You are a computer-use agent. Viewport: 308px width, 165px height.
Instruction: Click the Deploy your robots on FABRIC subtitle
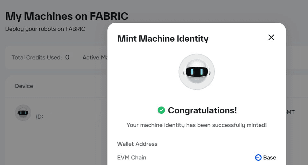click(45, 29)
